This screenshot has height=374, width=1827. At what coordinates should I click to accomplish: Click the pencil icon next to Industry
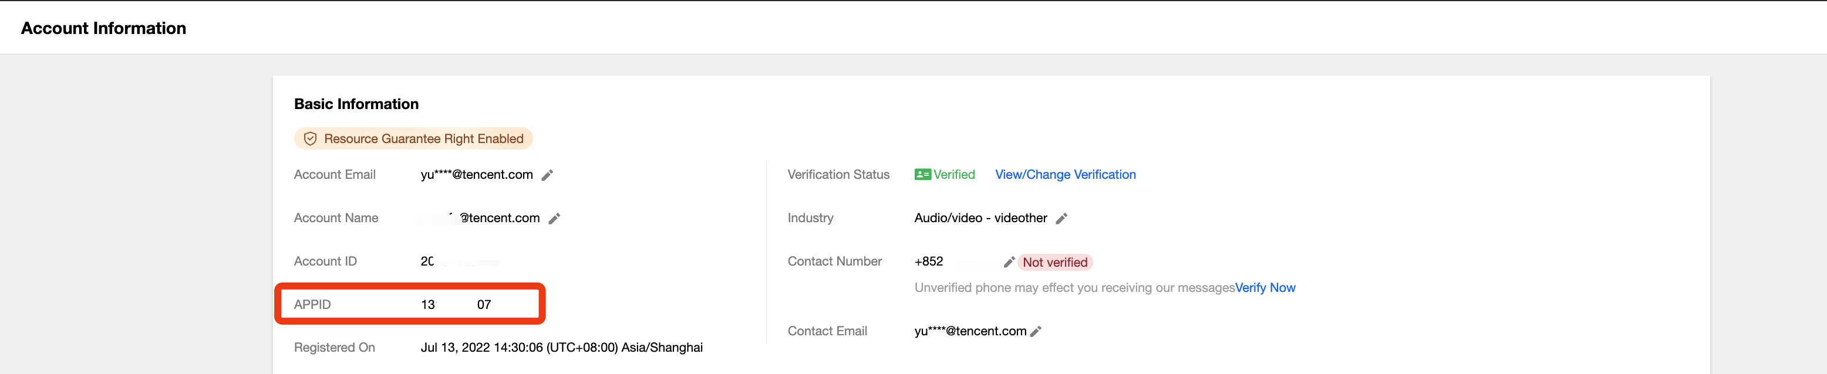1061,218
